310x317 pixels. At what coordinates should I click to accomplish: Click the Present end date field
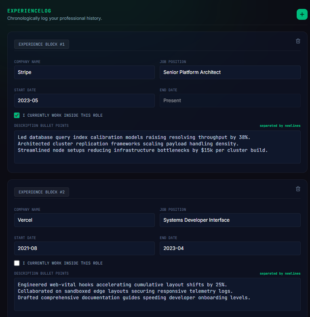[230, 101]
